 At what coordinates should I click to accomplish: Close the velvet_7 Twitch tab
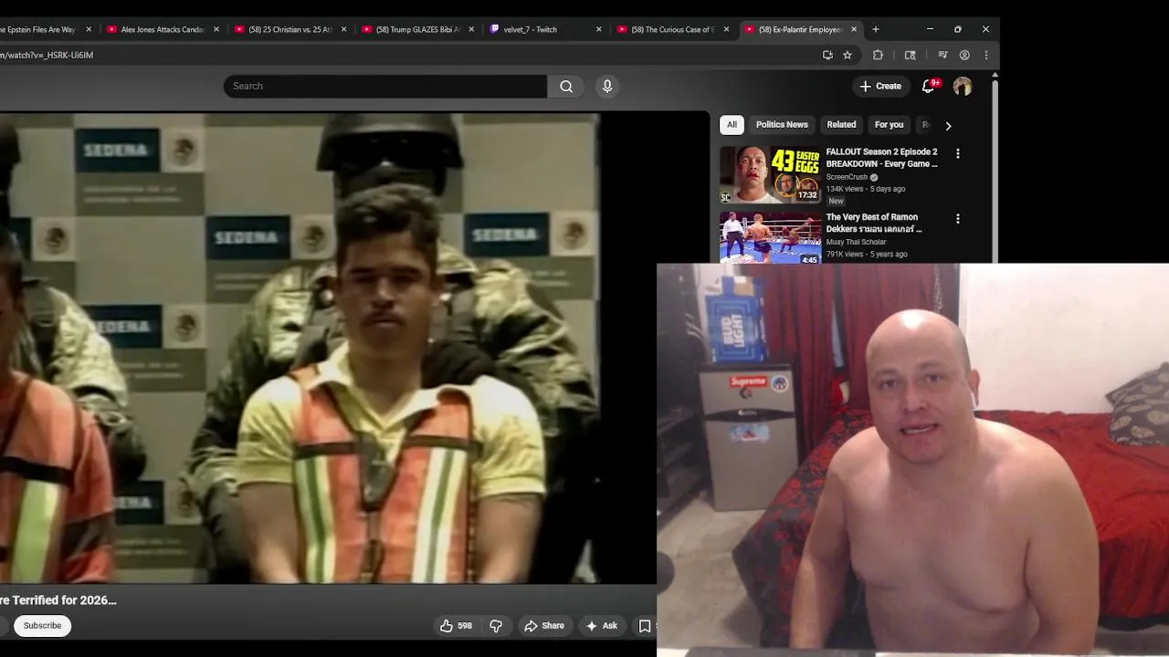(x=599, y=29)
